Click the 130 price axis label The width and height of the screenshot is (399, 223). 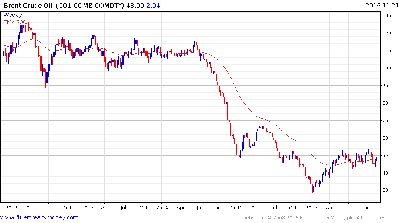(x=387, y=16)
